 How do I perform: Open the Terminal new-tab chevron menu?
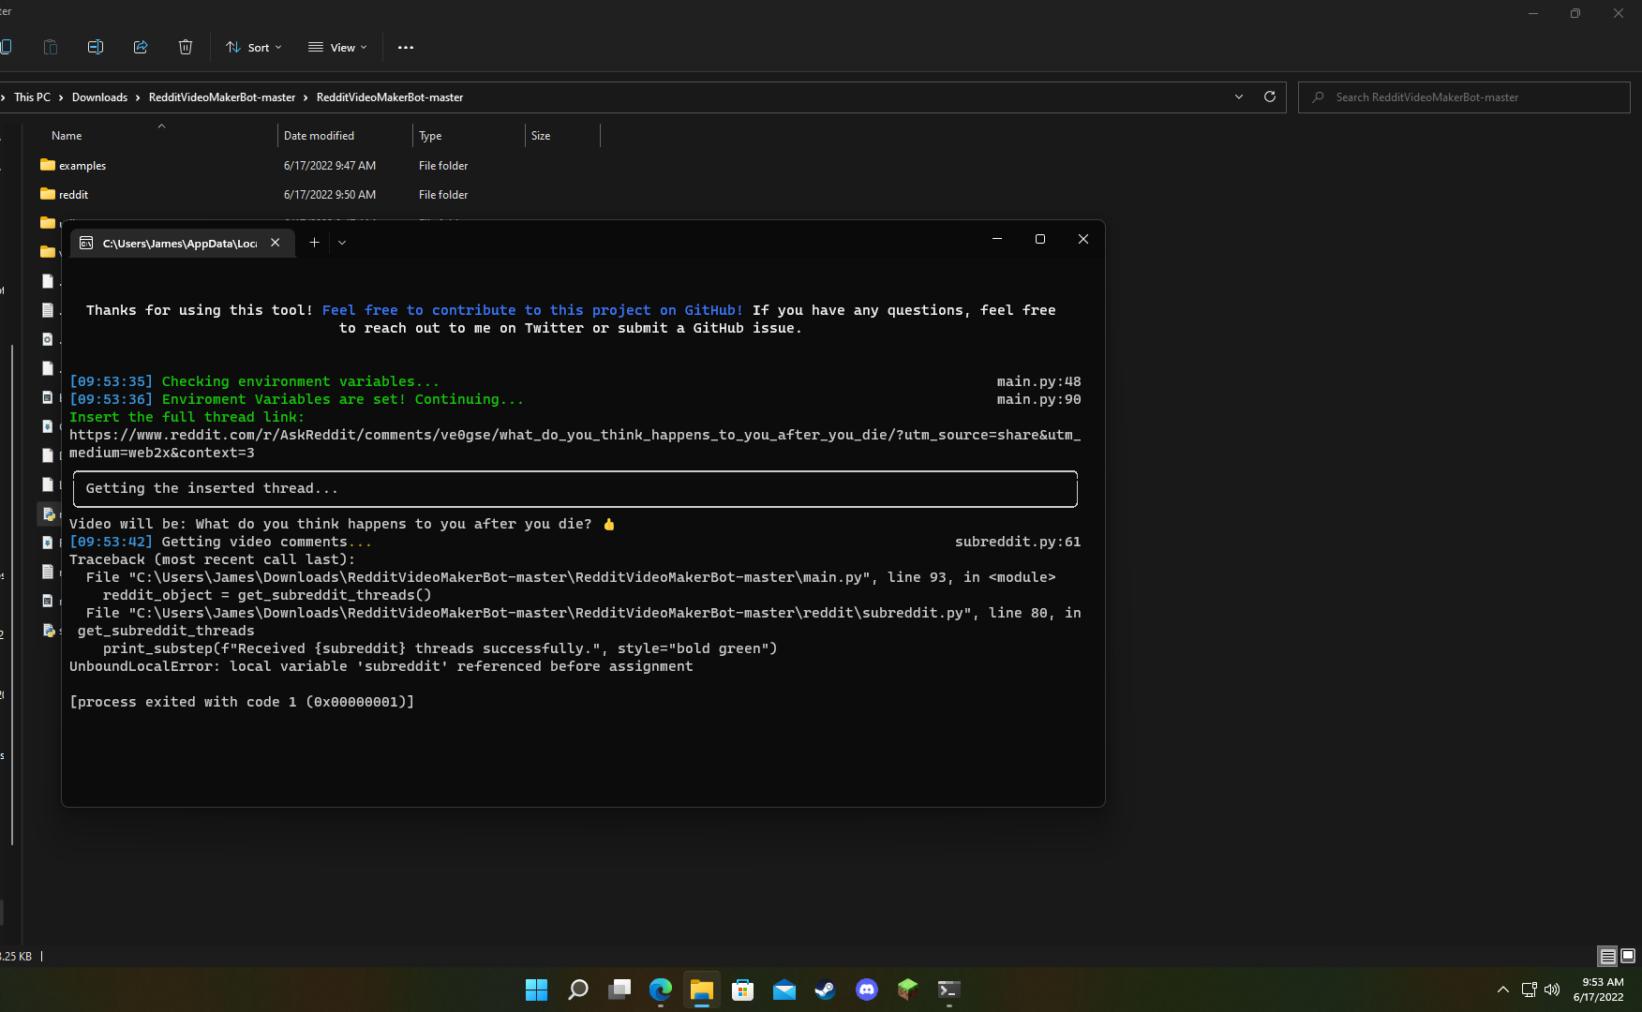pyautogui.click(x=341, y=242)
